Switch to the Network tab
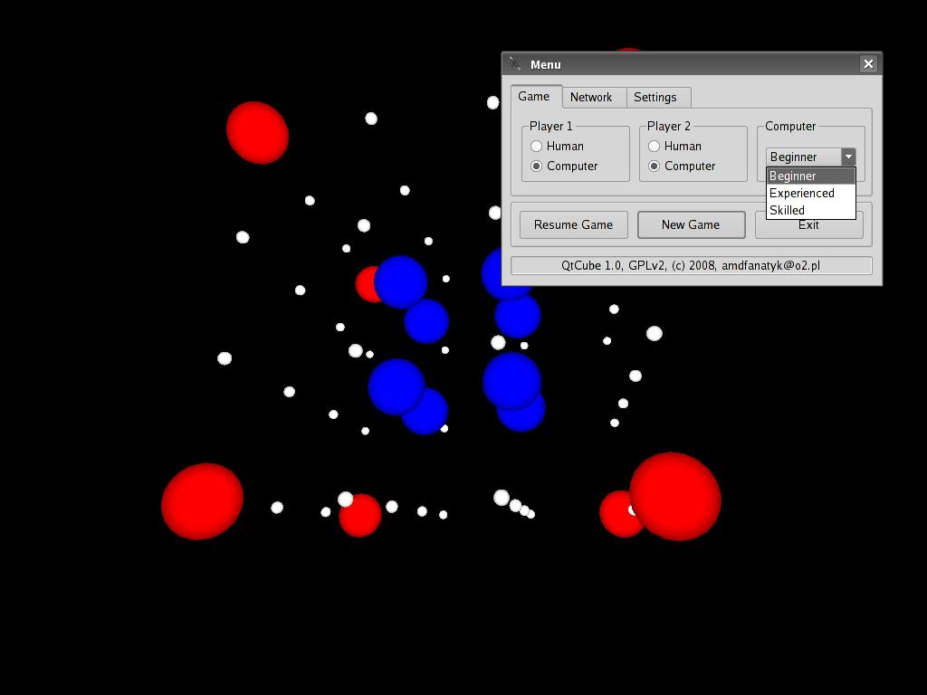The height and width of the screenshot is (695, 927). click(593, 98)
